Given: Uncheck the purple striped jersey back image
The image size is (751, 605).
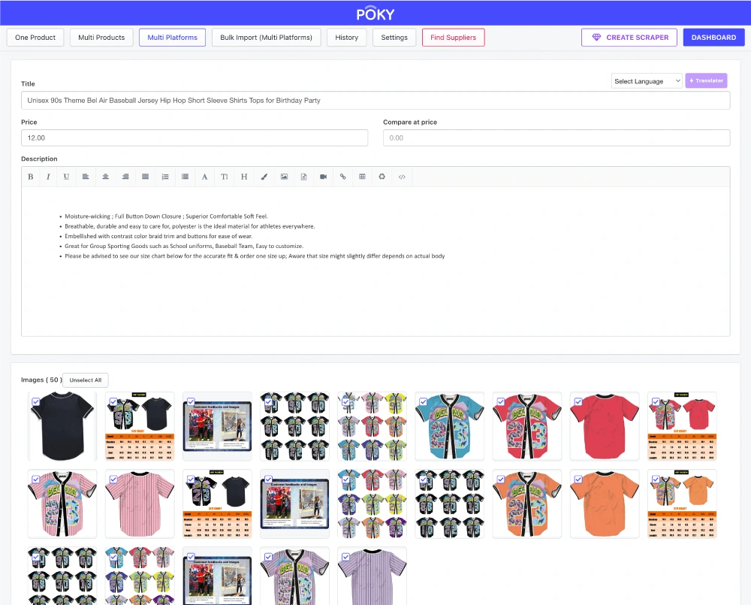Looking at the screenshot, I should coord(345,557).
